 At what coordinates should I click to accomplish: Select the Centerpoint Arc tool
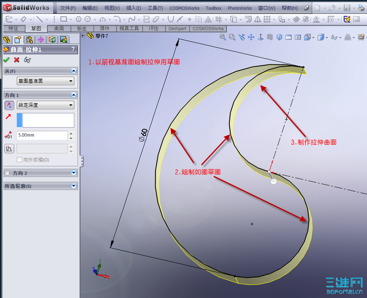click(x=102, y=19)
